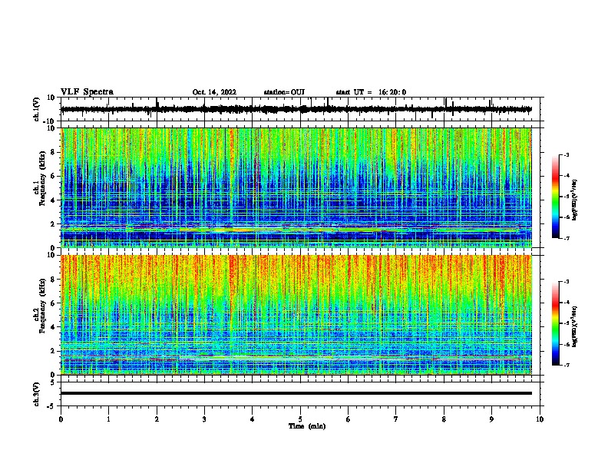Click the ch.2 color bar "log(PSD)" label
Screen dimensions: 608x470
click(x=575, y=326)
